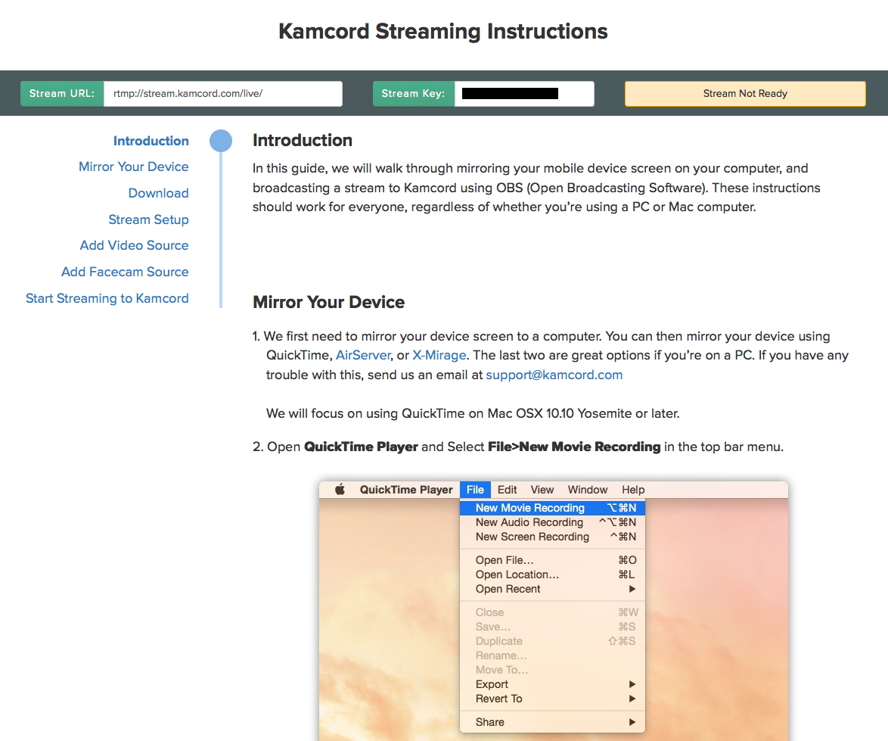Click the greyed-out Rename… menu item
The image size is (888, 741).
click(x=552, y=655)
